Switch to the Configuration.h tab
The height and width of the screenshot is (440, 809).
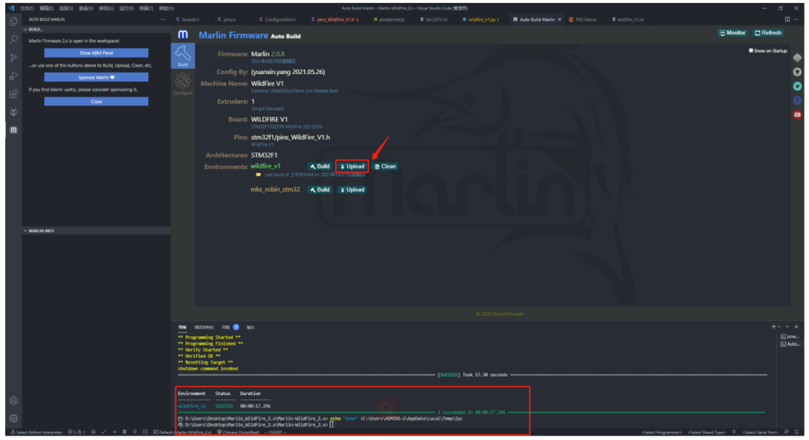point(280,19)
